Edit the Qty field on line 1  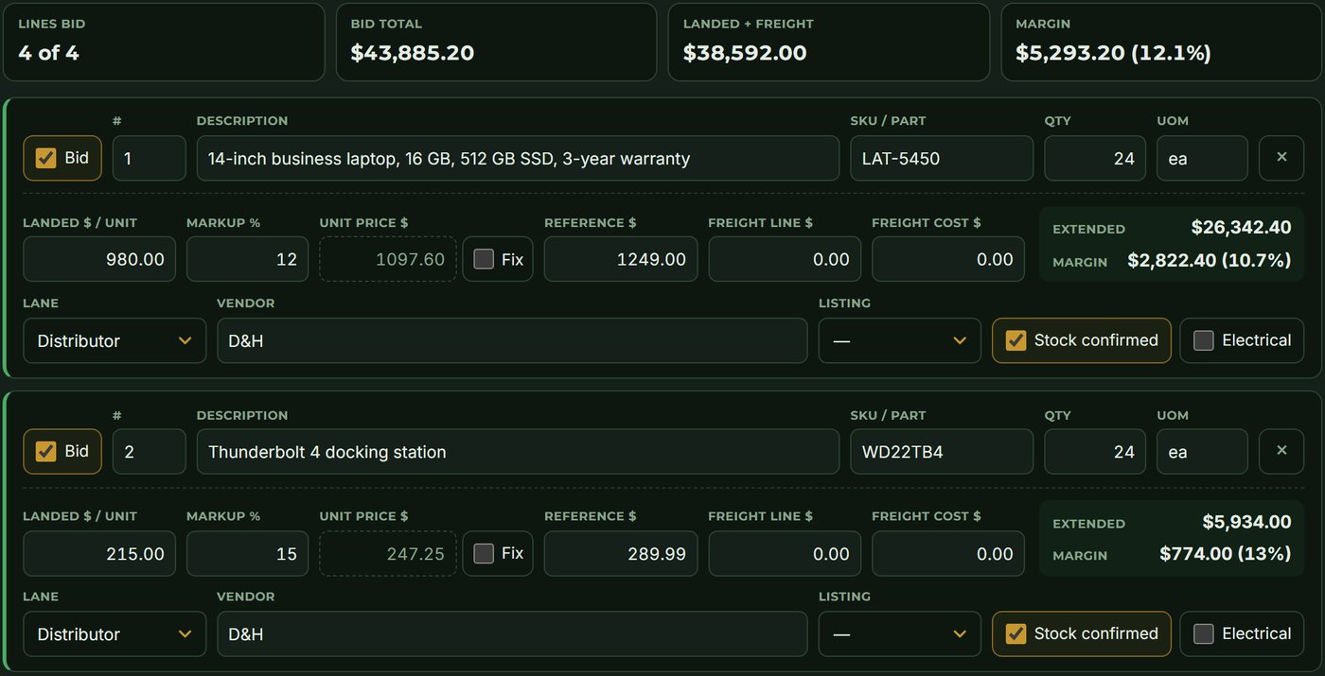point(1095,158)
